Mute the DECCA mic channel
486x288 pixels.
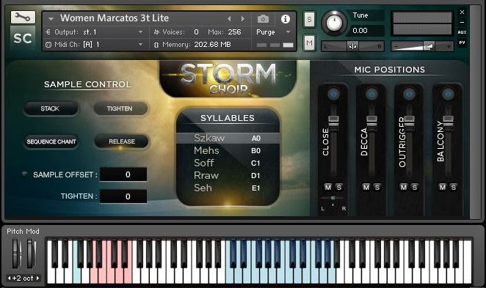pyautogui.click(x=366, y=187)
